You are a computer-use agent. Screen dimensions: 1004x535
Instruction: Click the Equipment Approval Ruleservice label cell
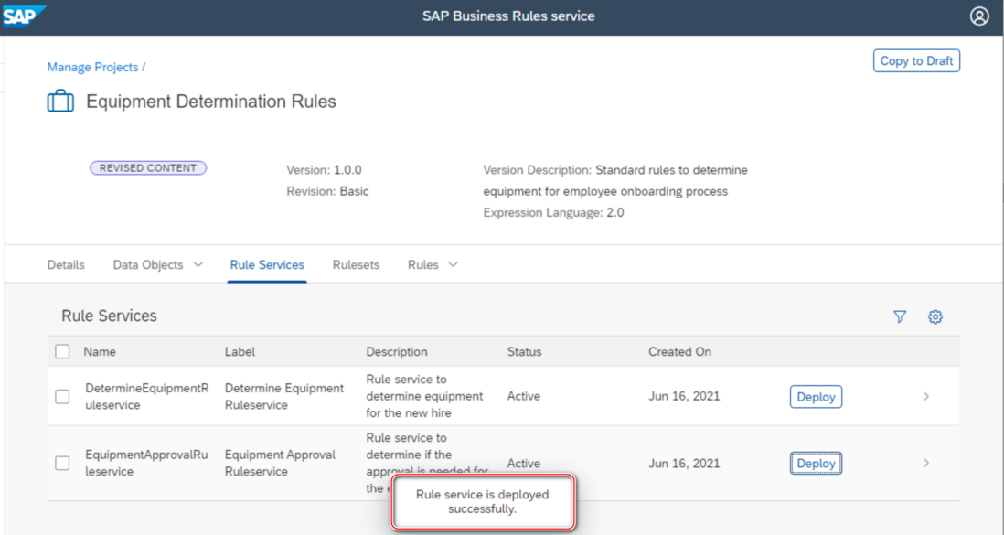click(x=280, y=464)
